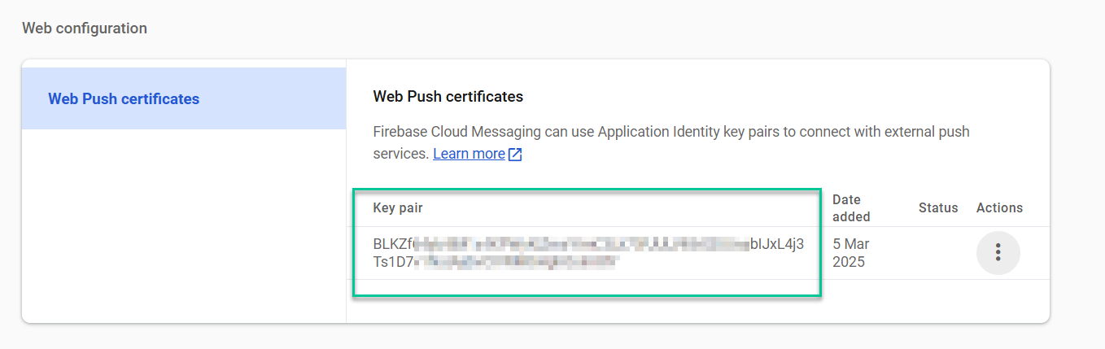Click the external link icon beside Learn more
The width and height of the screenshot is (1105, 349).
point(515,154)
